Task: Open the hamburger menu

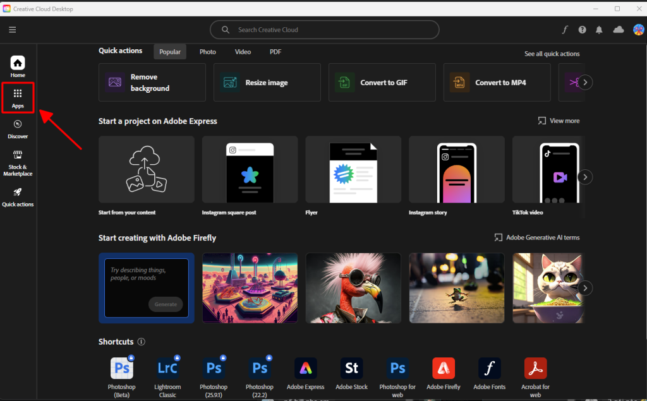Action: tap(13, 30)
